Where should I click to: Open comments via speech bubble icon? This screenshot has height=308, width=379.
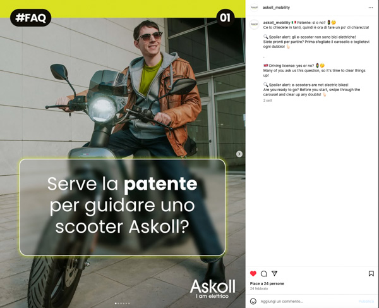pos(263,274)
